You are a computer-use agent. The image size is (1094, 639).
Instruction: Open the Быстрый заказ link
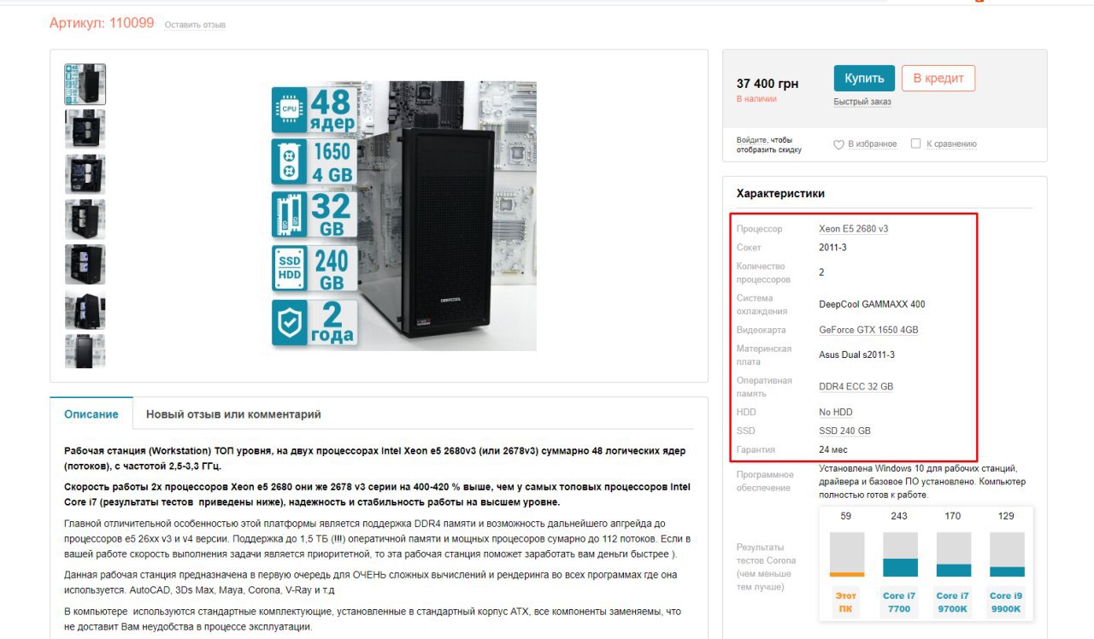pos(862,102)
